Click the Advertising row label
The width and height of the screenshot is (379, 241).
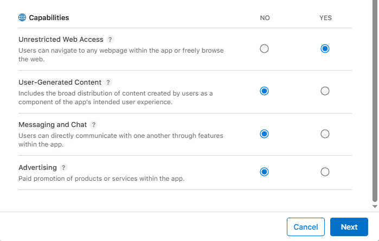(x=37, y=168)
